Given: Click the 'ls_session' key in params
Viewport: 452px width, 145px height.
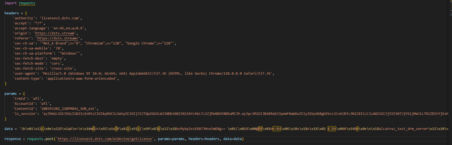Looking at the screenshot, I should point(25,114).
